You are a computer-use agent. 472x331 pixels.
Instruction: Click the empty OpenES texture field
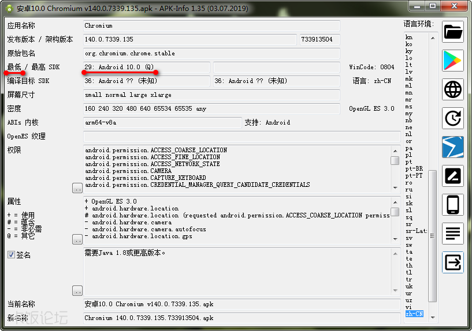coord(241,136)
